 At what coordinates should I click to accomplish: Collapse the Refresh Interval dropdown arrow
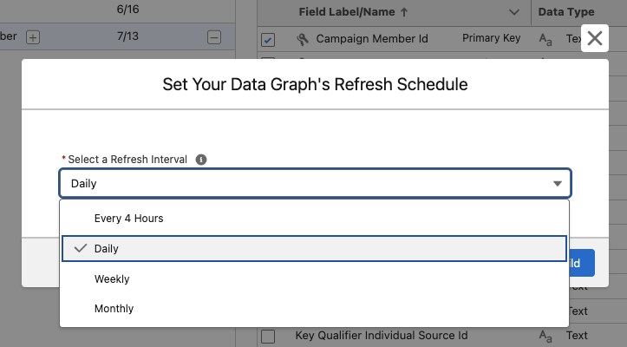coord(558,184)
